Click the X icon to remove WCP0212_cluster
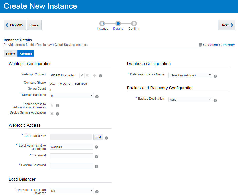Image resolution: width=238 pixels, height=195 pixels. coord(87,75)
